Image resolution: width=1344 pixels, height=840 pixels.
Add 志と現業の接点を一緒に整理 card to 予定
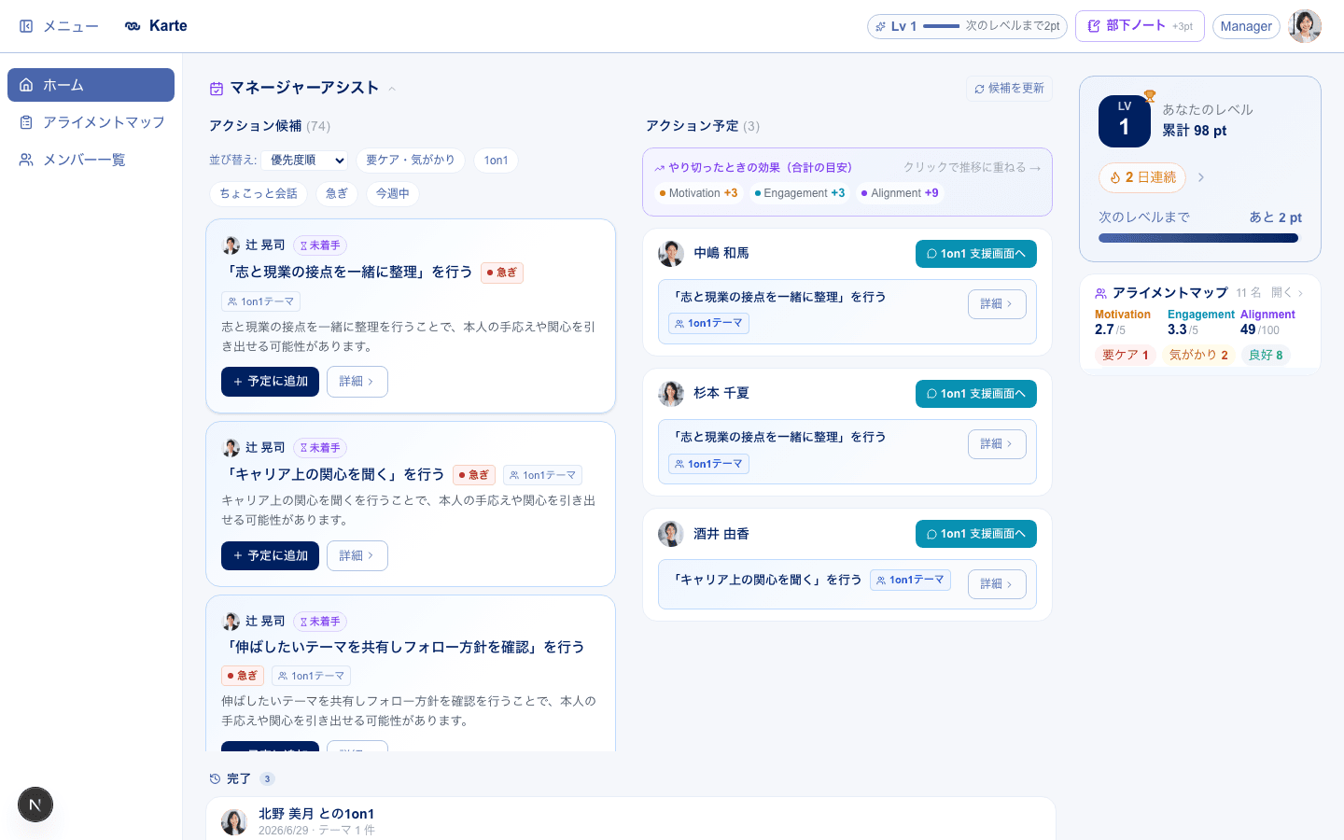270,382
